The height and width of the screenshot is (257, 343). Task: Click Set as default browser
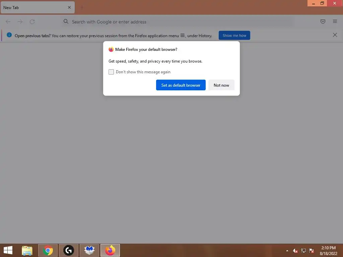pos(181,85)
